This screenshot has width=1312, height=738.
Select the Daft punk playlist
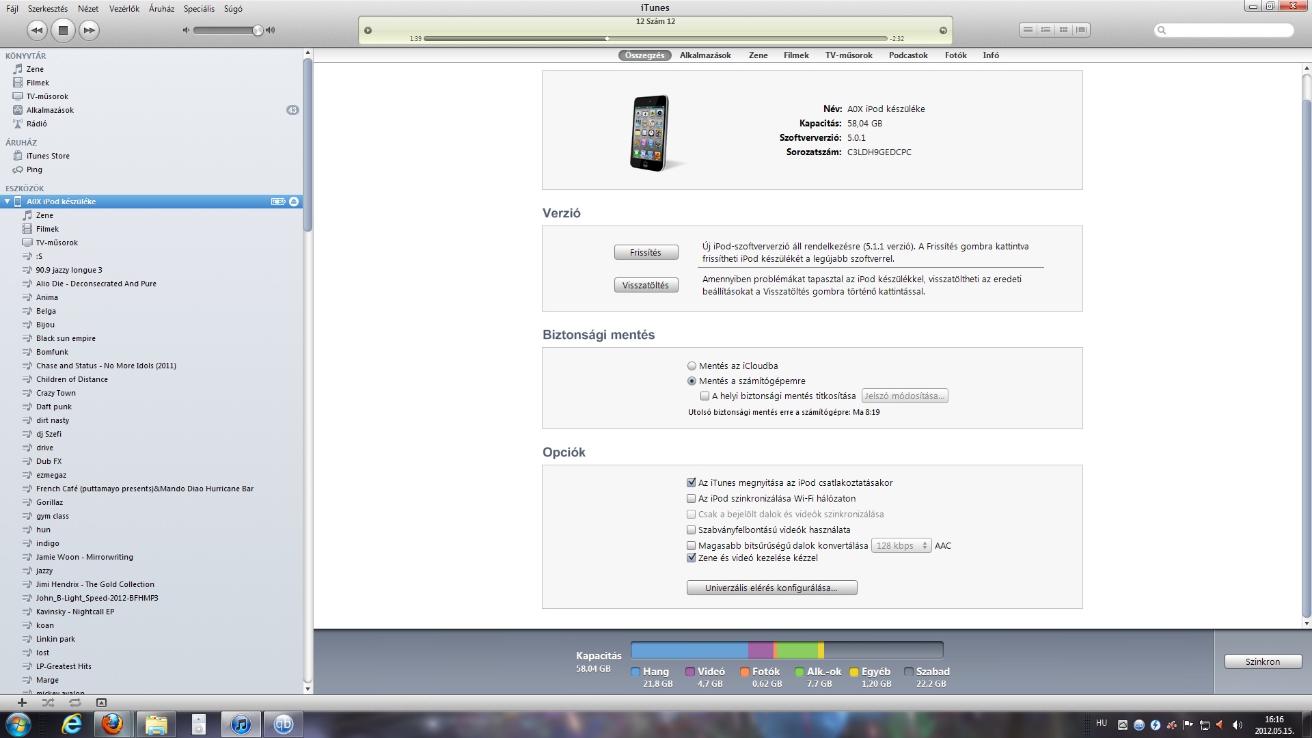[53, 407]
